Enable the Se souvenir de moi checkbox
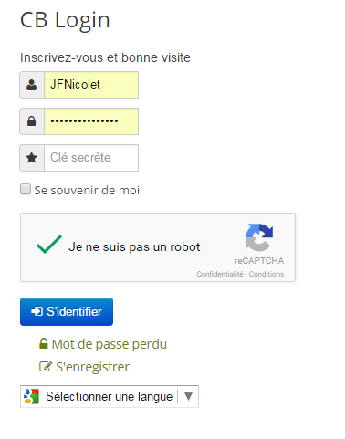 [26, 189]
